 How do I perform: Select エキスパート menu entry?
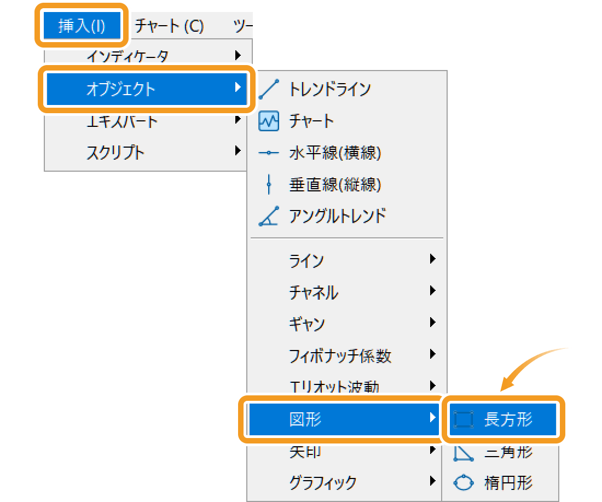point(146,122)
